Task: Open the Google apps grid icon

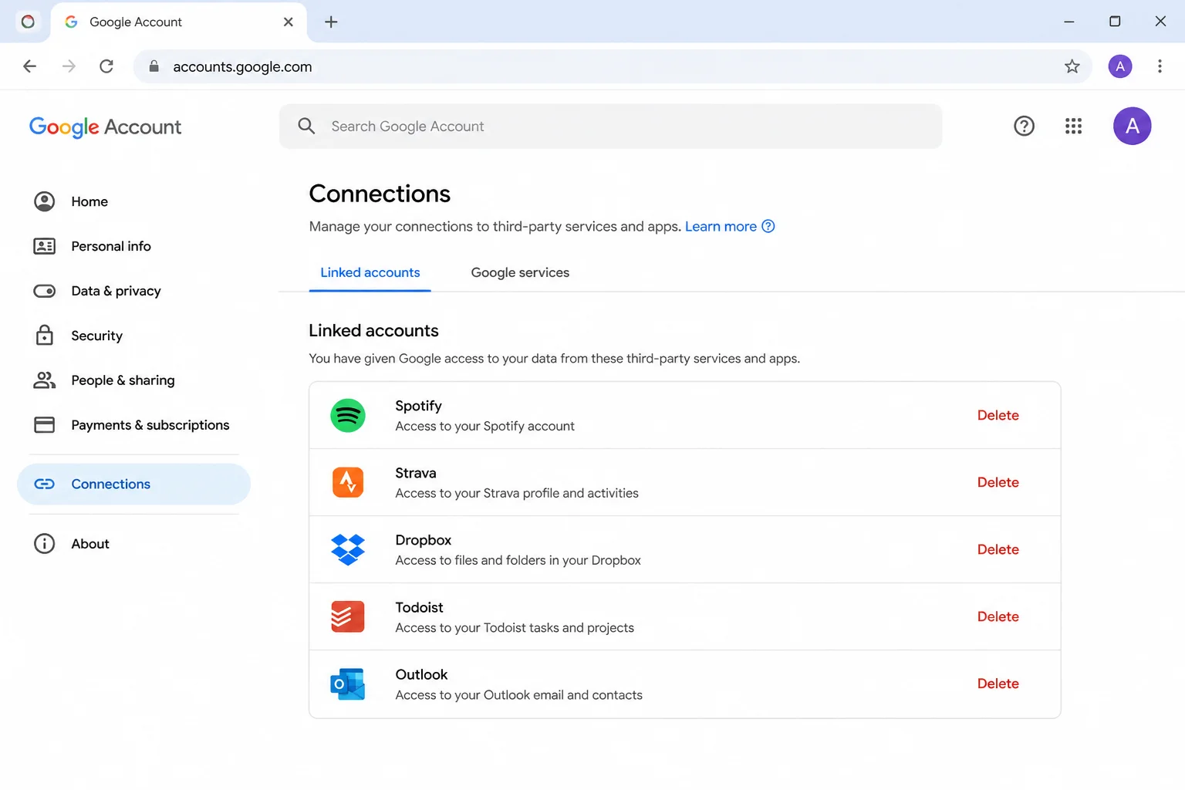Action: click(1073, 126)
